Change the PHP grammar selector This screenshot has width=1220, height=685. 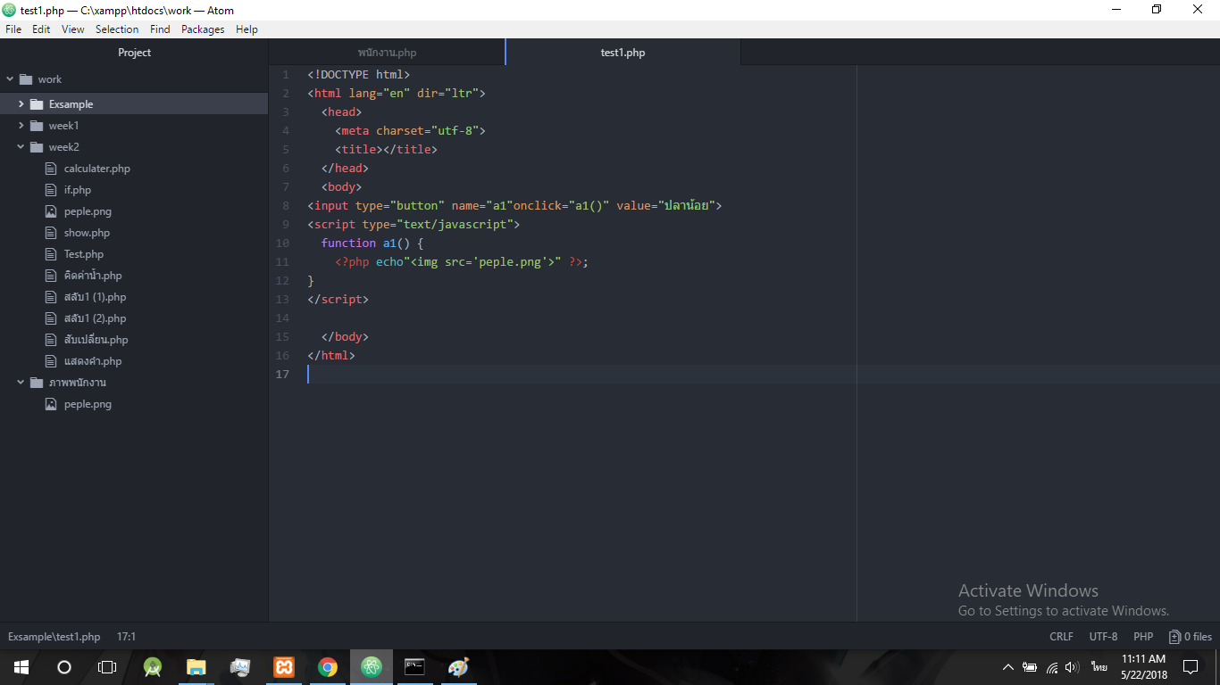coord(1143,637)
